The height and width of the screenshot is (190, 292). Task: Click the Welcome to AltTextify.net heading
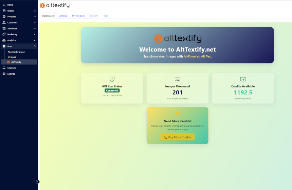click(178, 49)
